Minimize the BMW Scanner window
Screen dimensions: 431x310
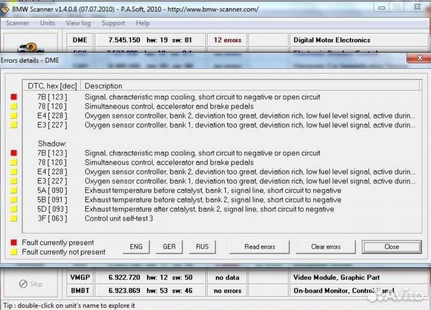[381, 8]
